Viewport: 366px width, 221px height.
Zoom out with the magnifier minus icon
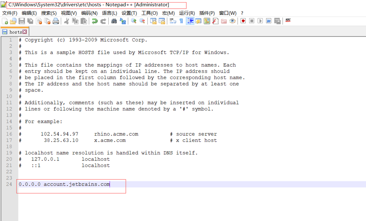(142, 21)
